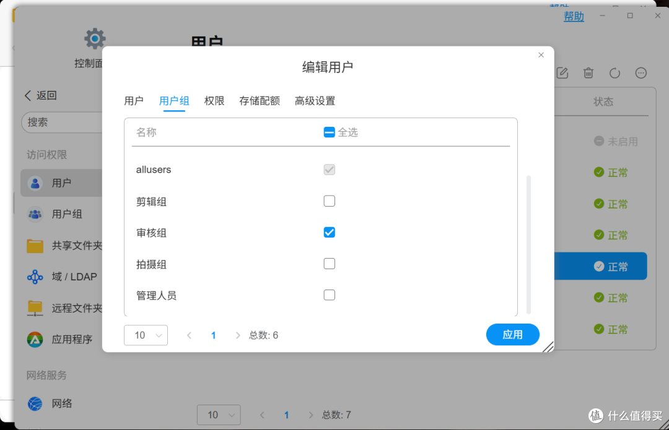Click the 名称 column header

[x=146, y=132]
